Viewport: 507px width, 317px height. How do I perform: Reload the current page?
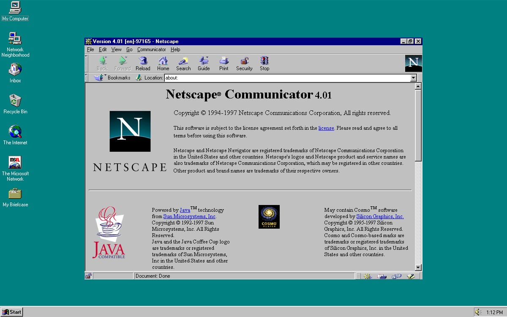(143, 63)
